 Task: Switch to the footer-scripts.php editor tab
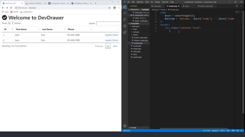[206, 6]
